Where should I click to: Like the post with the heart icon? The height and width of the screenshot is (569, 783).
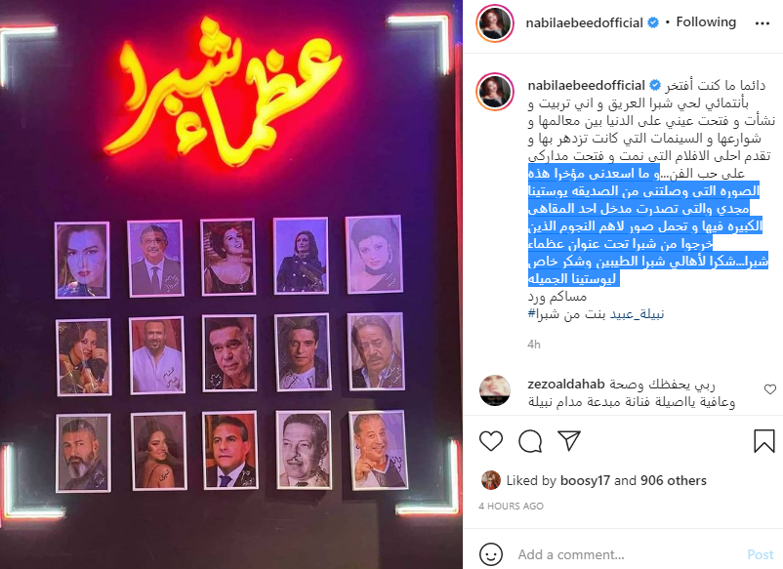coord(490,441)
